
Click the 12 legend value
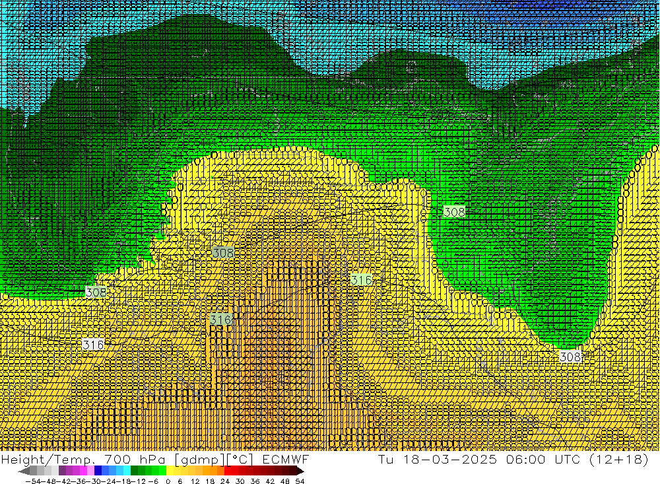(x=195, y=481)
